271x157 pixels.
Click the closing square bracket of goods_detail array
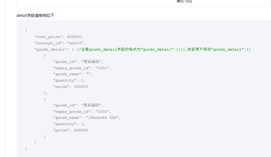(35, 143)
